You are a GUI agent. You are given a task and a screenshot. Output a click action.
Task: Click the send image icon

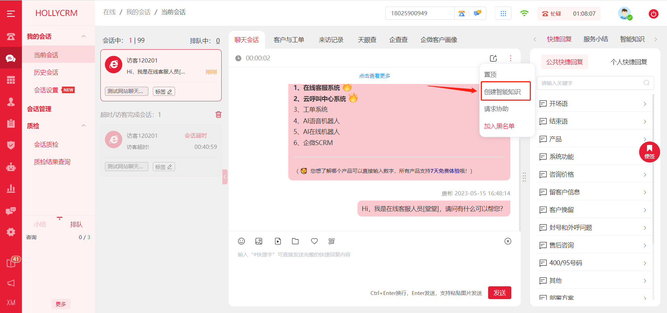pos(259,241)
